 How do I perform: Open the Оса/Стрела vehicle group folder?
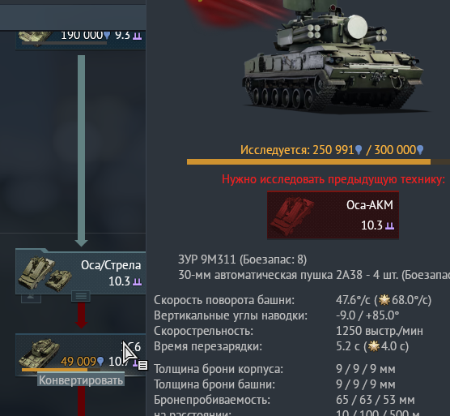(81, 272)
